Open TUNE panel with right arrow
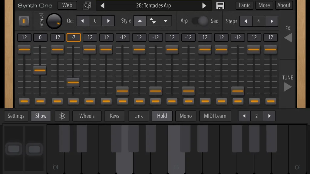The height and width of the screenshot is (174, 310). 288,87
